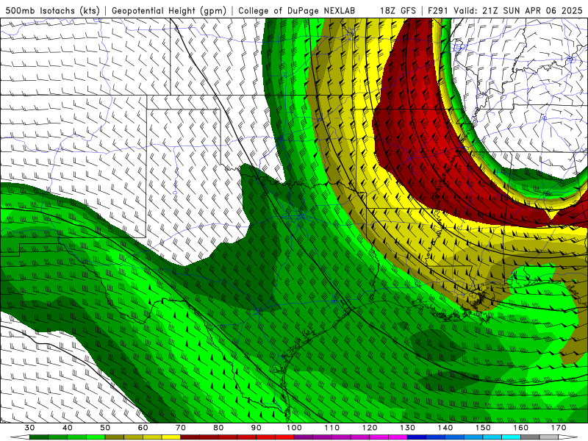Click the legend value 110

point(332,428)
